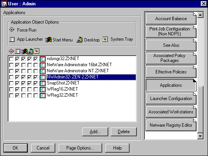Click the page list scroll up arrow

point(200,15)
